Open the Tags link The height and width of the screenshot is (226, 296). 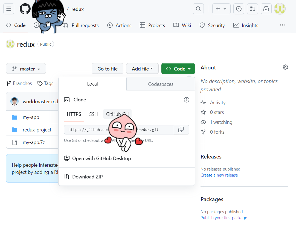click(45, 83)
